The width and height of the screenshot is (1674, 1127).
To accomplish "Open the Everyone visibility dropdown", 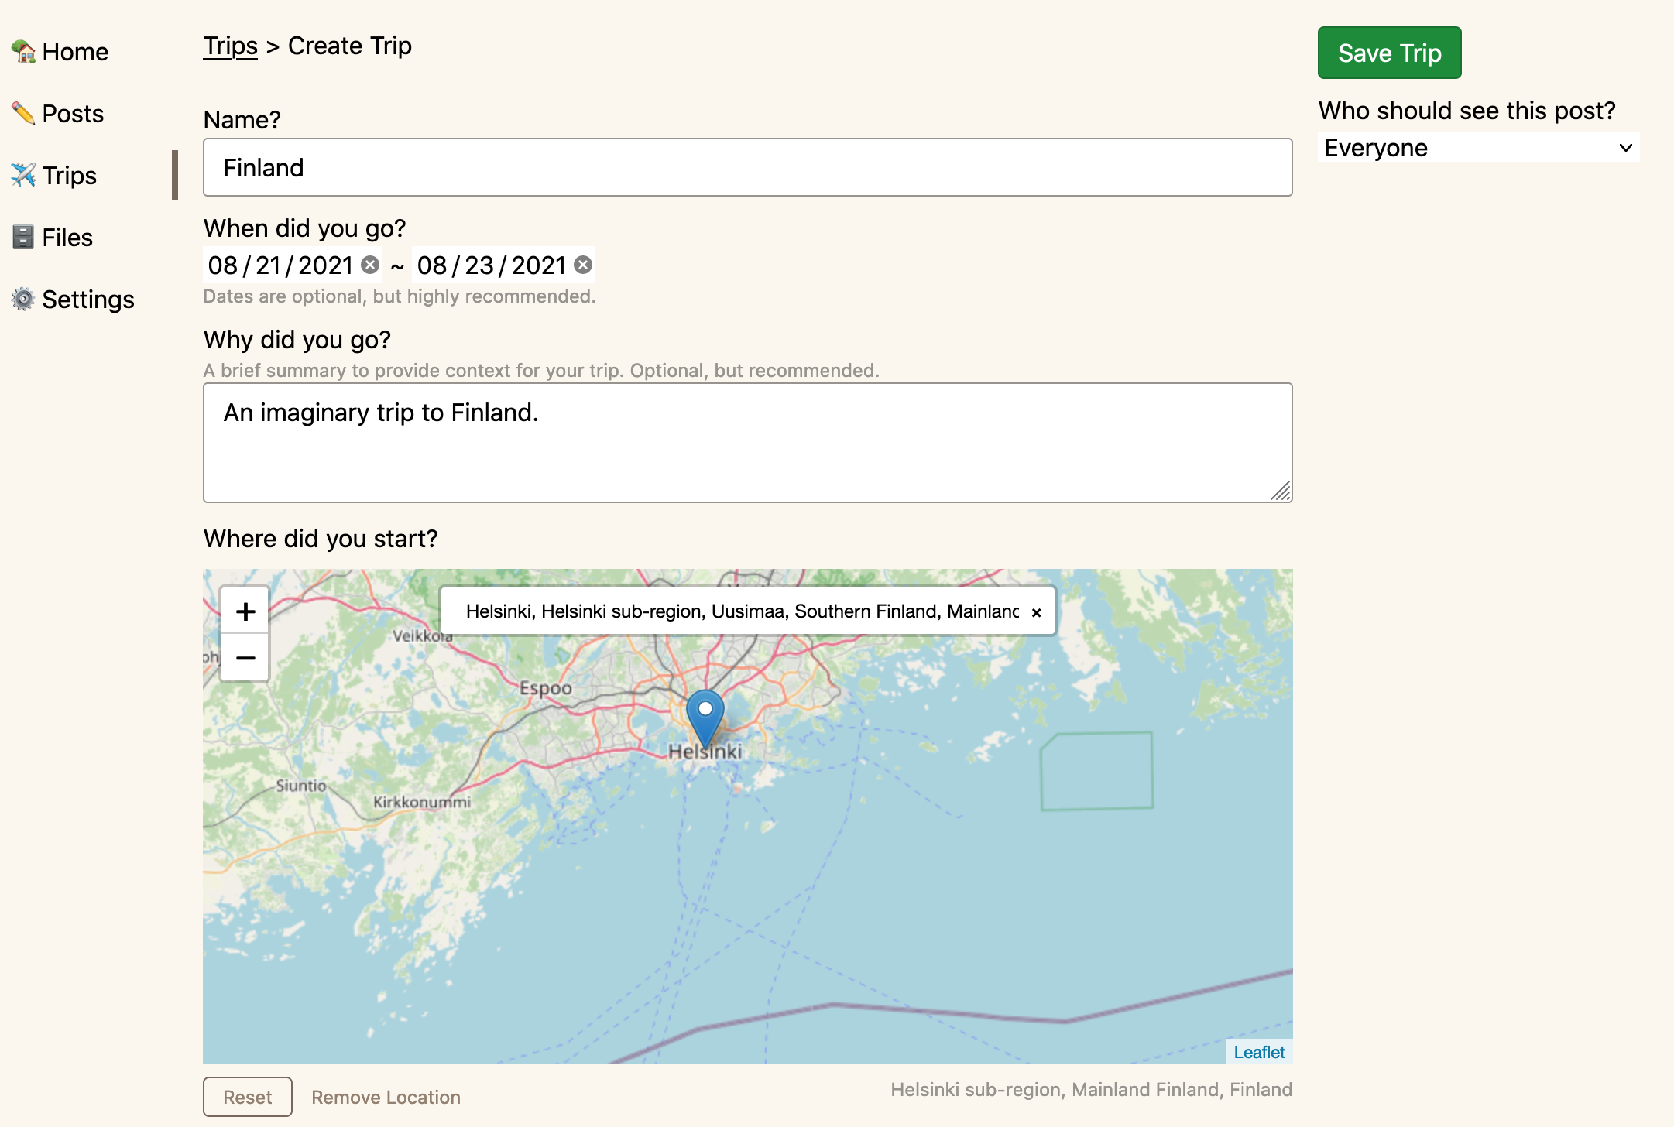I will point(1477,148).
